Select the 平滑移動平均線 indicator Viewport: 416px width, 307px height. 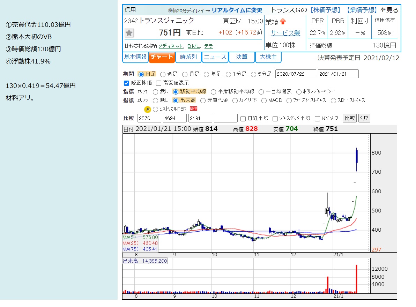213,92
